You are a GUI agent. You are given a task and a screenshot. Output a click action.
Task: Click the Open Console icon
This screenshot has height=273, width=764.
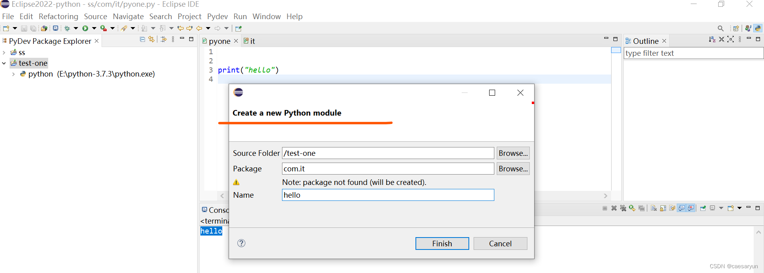[x=731, y=208]
